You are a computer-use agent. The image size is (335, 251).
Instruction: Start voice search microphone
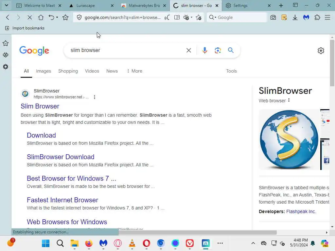pos(205,50)
